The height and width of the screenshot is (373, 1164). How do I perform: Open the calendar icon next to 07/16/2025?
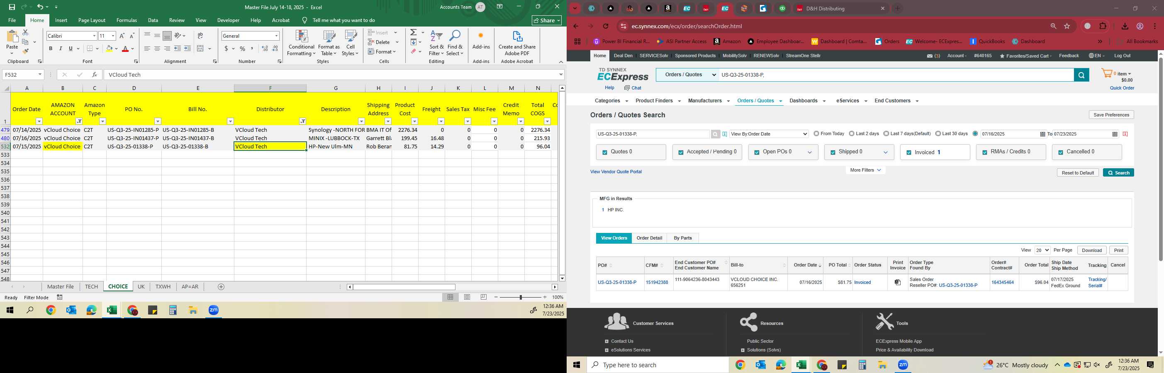pyautogui.click(x=1043, y=134)
